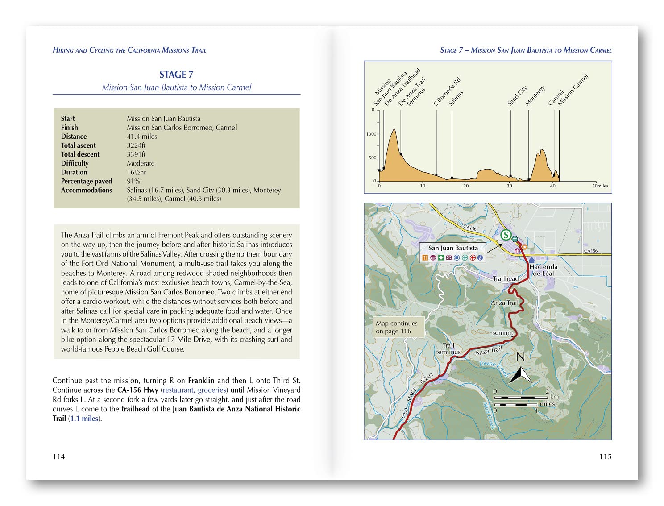Click the STAGE 7 heading
This screenshot has width=664, height=506.
pos(176,75)
